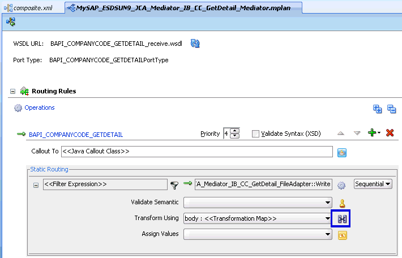Collapse all operations icon
Screen dimensions: 402x258
(x=391, y=109)
